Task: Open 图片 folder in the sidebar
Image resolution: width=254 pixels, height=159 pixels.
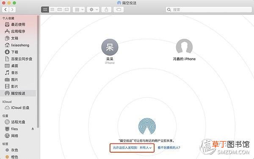Action: (18, 80)
